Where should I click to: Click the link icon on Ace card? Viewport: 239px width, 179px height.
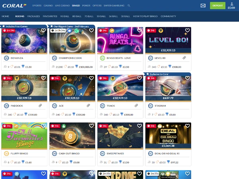[x=88, y=105]
